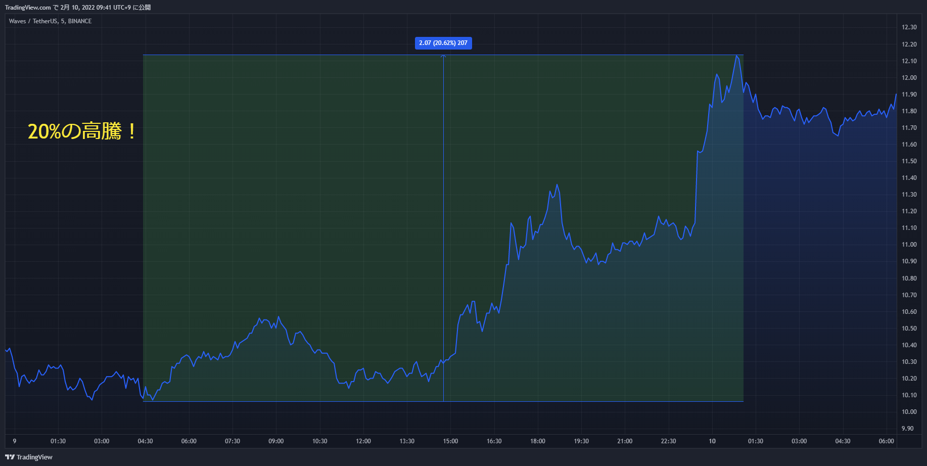Click the 12.00 price axis label
Screen dimensions: 927x466
tap(909, 78)
